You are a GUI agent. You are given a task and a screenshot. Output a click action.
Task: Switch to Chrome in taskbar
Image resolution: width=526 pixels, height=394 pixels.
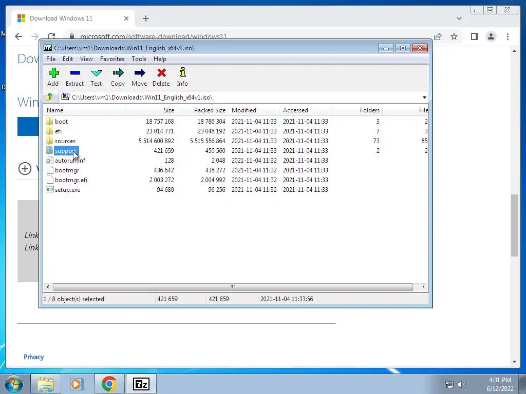coord(109,384)
